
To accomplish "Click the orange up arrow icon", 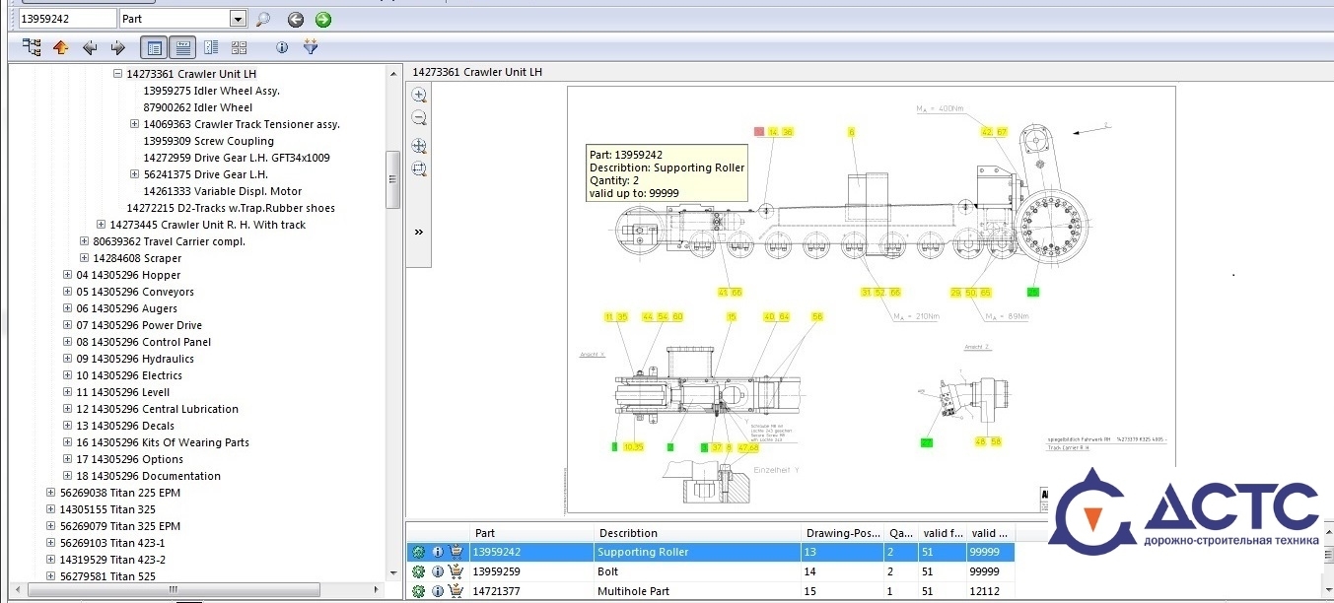I will 61,47.
